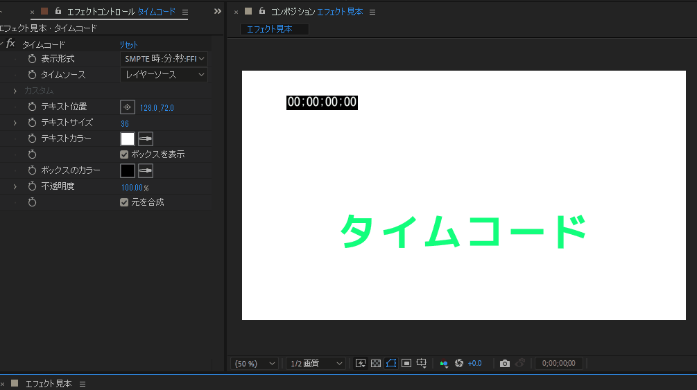
Task: Toggle stopwatch for テキストサイズ
Action: pos(32,123)
